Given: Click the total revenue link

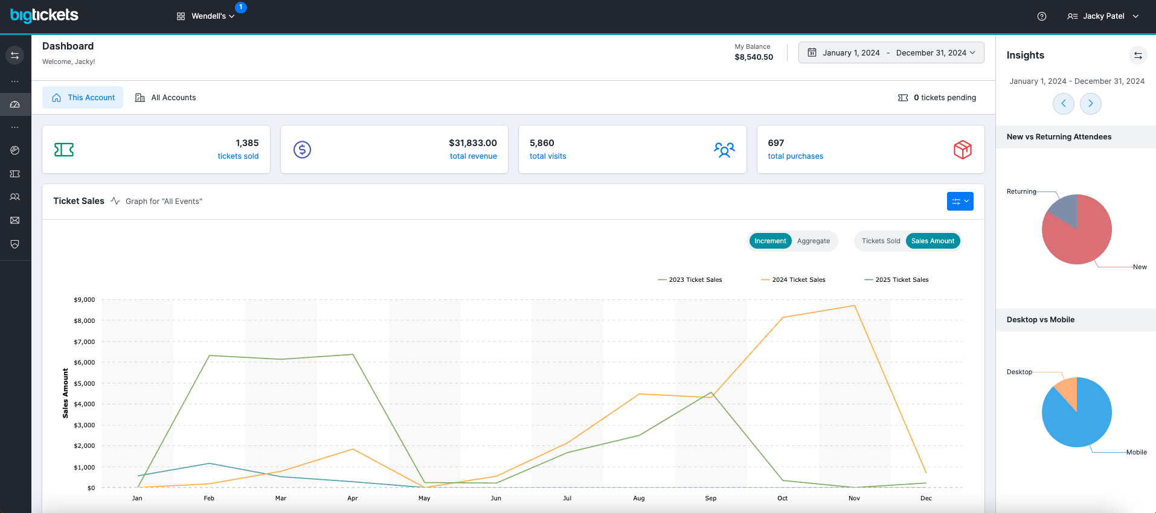Looking at the screenshot, I should (x=474, y=156).
